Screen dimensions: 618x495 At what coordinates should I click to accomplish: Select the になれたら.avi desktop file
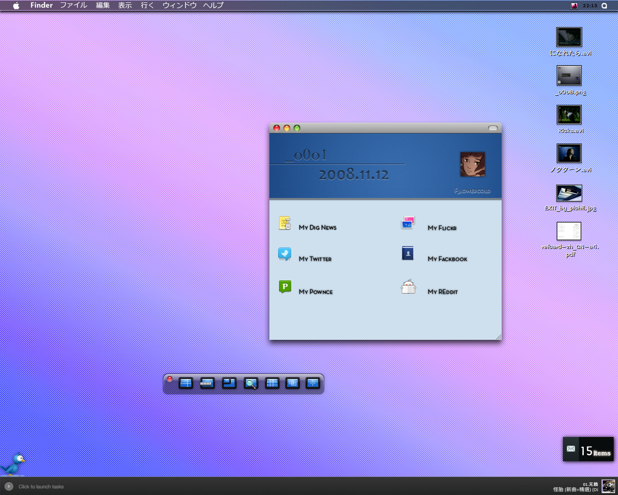click(x=570, y=42)
